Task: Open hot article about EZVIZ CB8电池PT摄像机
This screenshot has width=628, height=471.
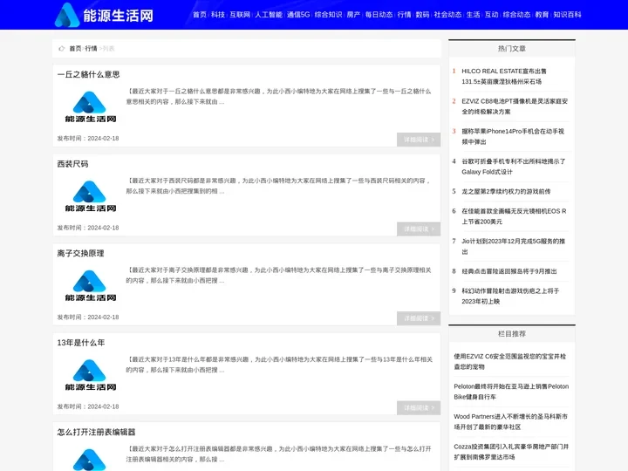Action: pyautogui.click(x=515, y=106)
